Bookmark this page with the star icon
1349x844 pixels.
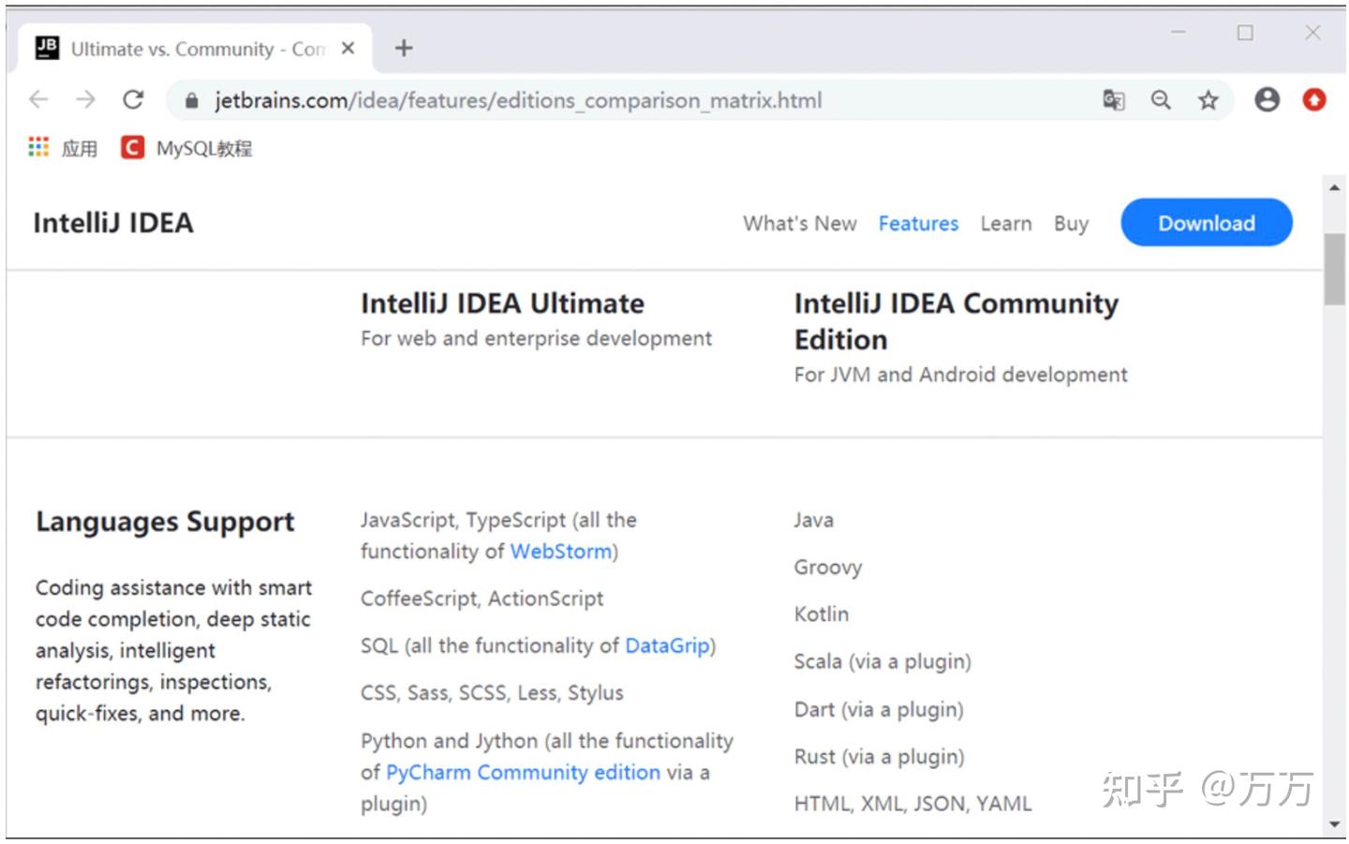[1208, 100]
